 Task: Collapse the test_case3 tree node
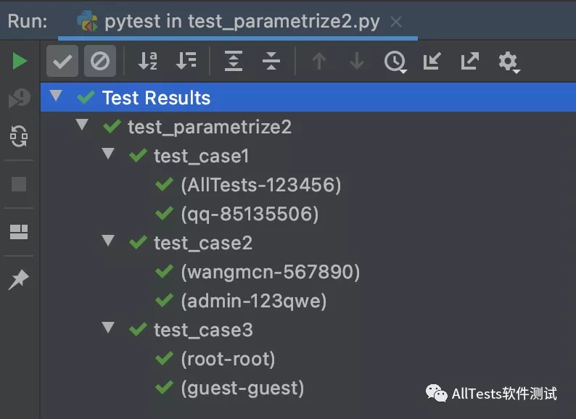[109, 328]
